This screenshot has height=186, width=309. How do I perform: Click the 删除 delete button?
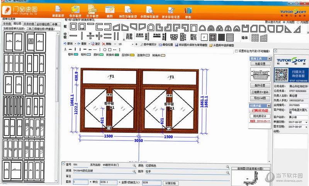click(x=107, y=44)
